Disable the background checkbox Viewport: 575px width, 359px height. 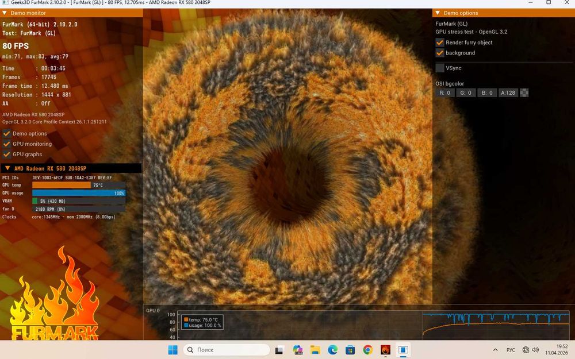coord(440,53)
